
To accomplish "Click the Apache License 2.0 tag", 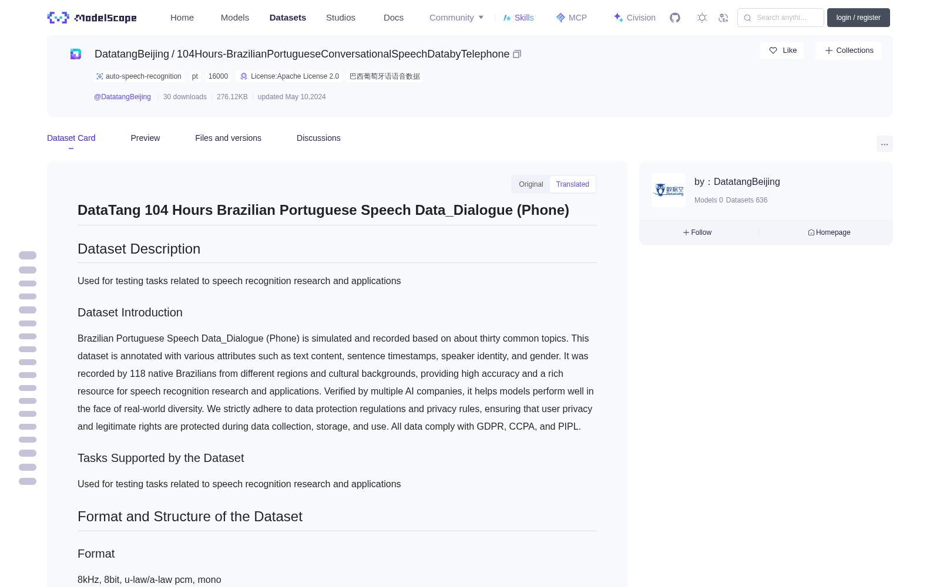I will [x=289, y=76].
